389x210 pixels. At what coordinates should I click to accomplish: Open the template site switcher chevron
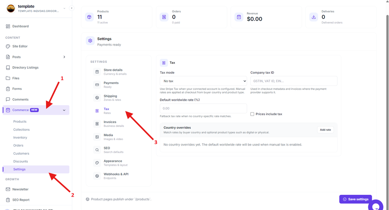point(64,8)
